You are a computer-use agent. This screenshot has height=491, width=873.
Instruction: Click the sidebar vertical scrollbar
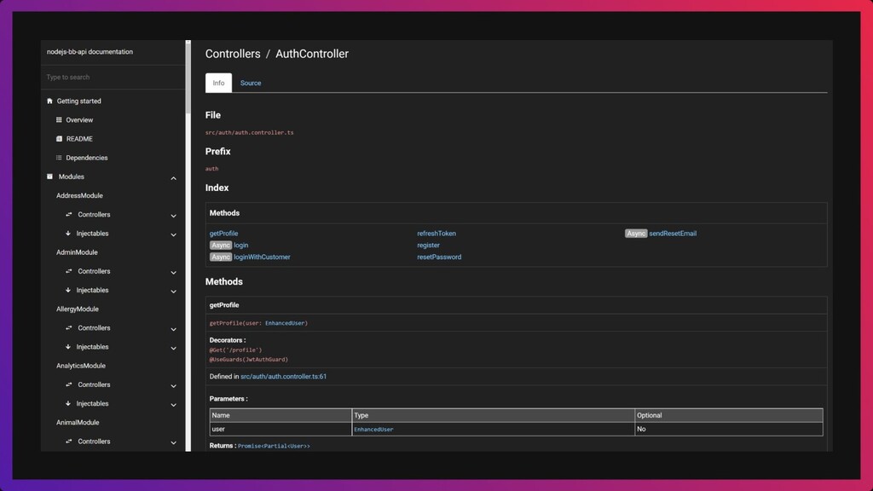coord(188,77)
